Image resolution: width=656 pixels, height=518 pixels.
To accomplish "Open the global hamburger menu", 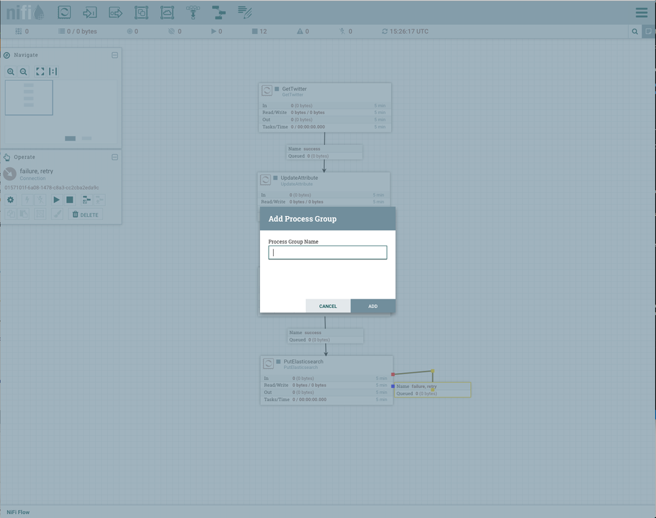I will [642, 11].
